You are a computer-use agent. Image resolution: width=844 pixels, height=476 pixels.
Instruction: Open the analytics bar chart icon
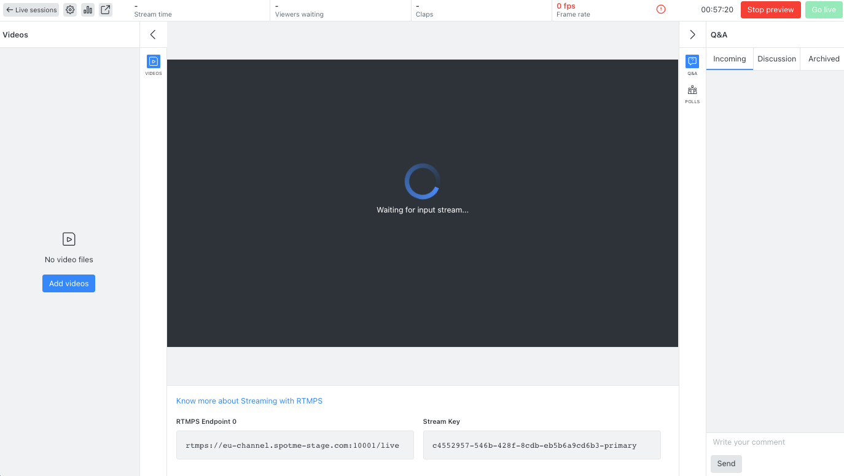click(88, 10)
